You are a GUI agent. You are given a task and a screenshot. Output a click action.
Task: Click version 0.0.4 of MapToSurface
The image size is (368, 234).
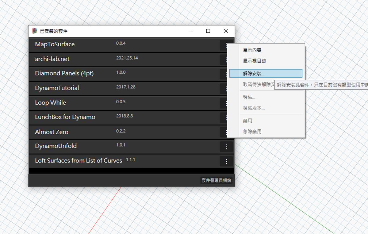[x=121, y=43]
